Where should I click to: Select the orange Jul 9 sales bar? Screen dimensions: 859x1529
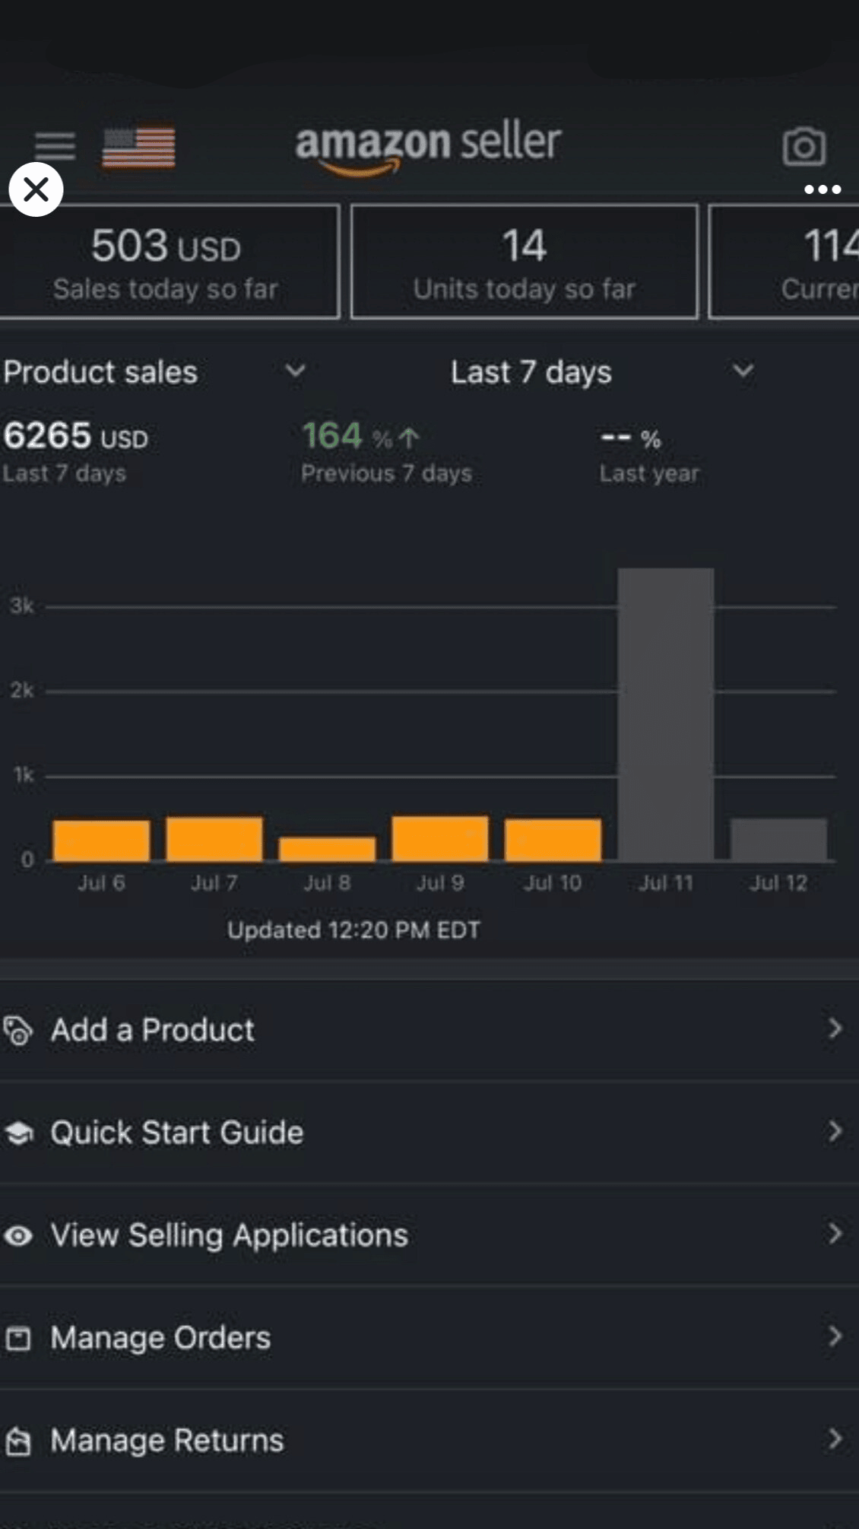point(440,839)
